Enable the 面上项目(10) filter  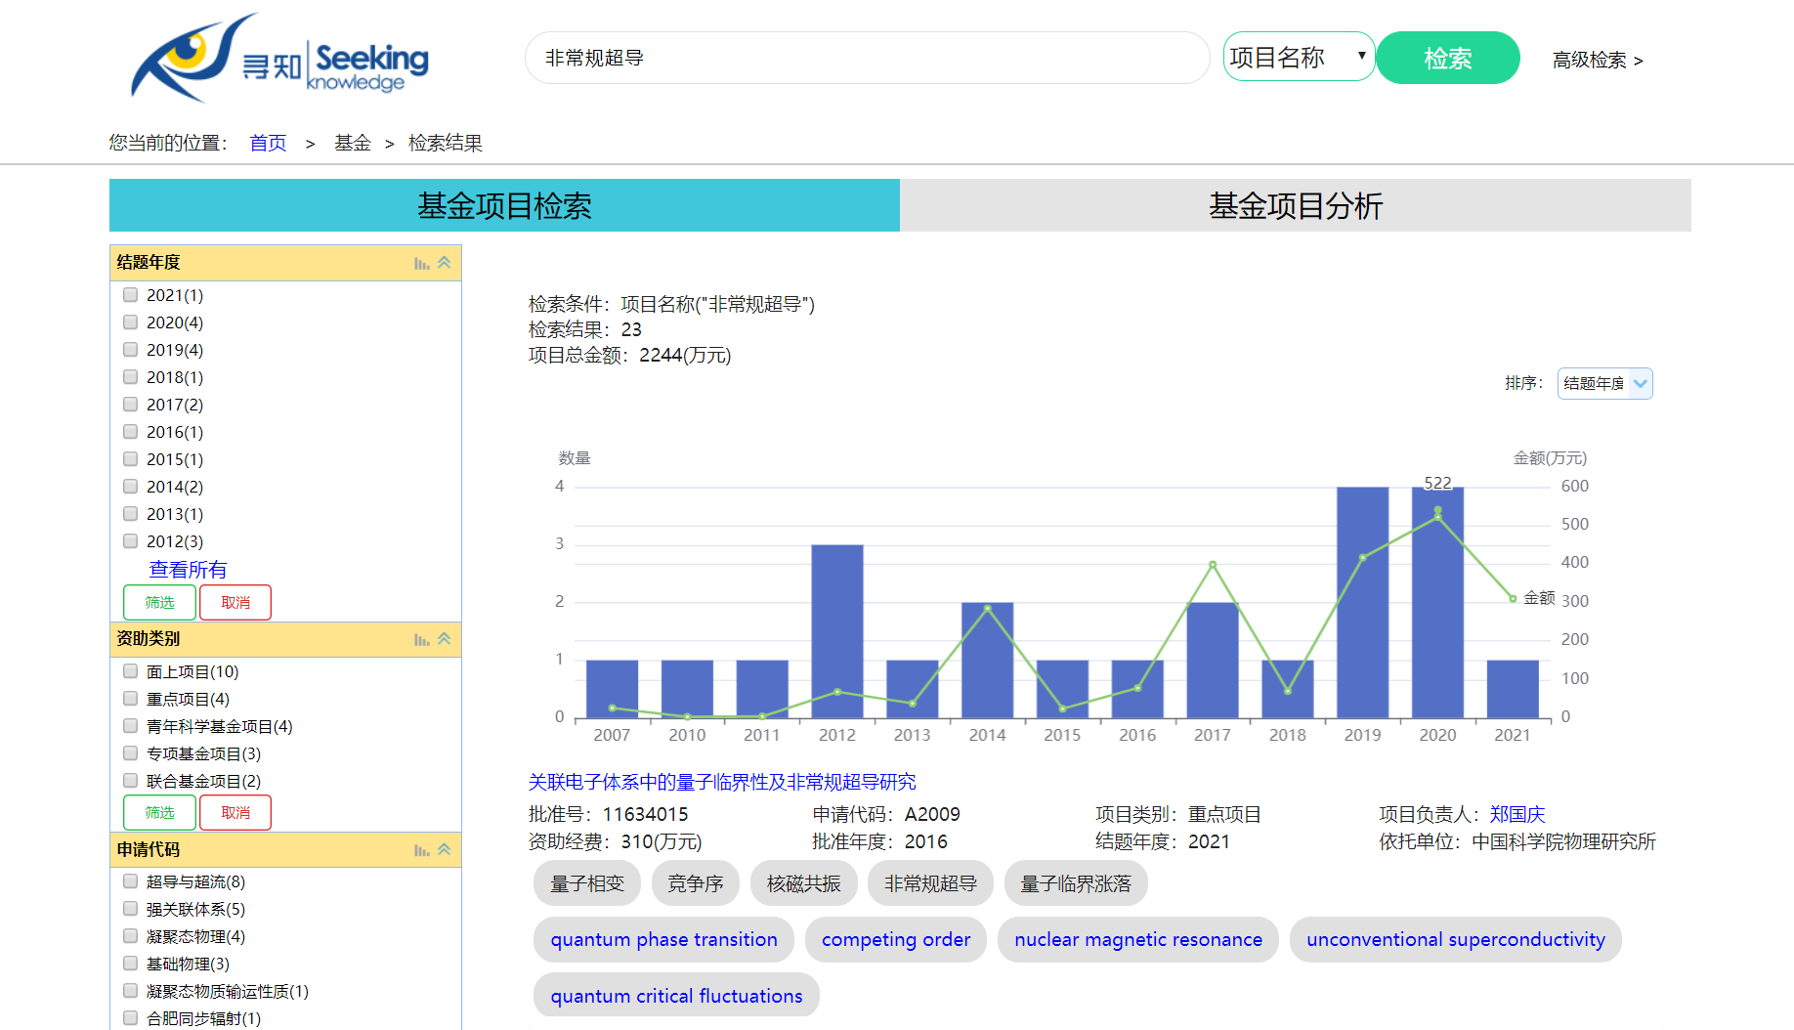pyautogui.click(x=130, y=670)
